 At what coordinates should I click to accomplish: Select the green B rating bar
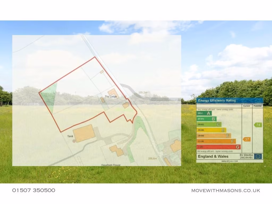click(x=206, y=119)
